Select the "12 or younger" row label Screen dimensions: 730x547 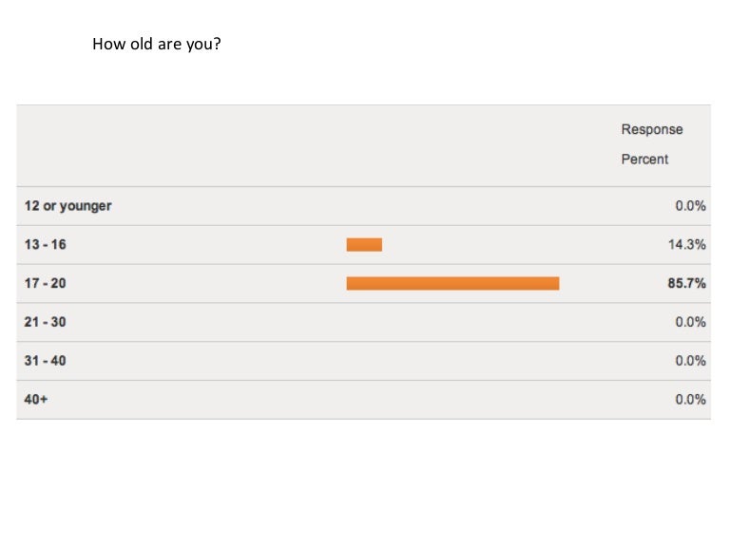(x=67, y=206)
